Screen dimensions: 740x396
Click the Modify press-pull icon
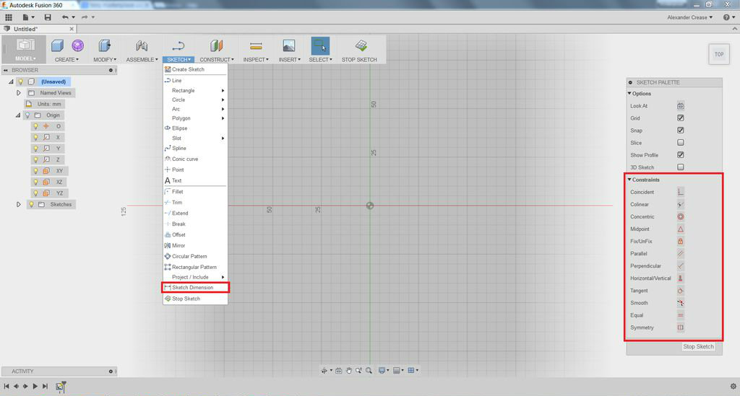104,45
